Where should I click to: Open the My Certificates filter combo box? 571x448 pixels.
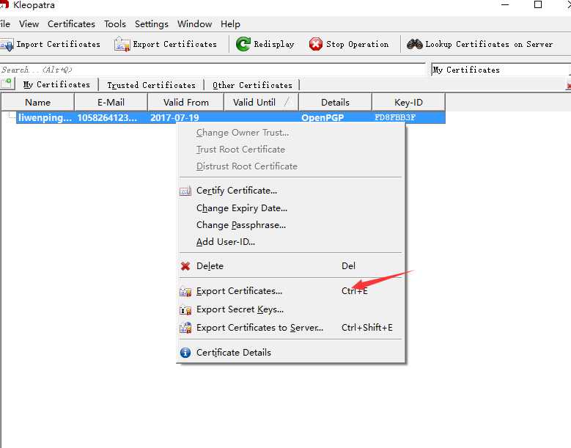[x=501, y=70]
